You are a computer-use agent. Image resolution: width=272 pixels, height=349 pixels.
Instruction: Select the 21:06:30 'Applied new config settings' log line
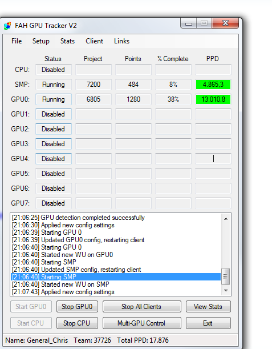pyautogui.click(x=116, y=225)
